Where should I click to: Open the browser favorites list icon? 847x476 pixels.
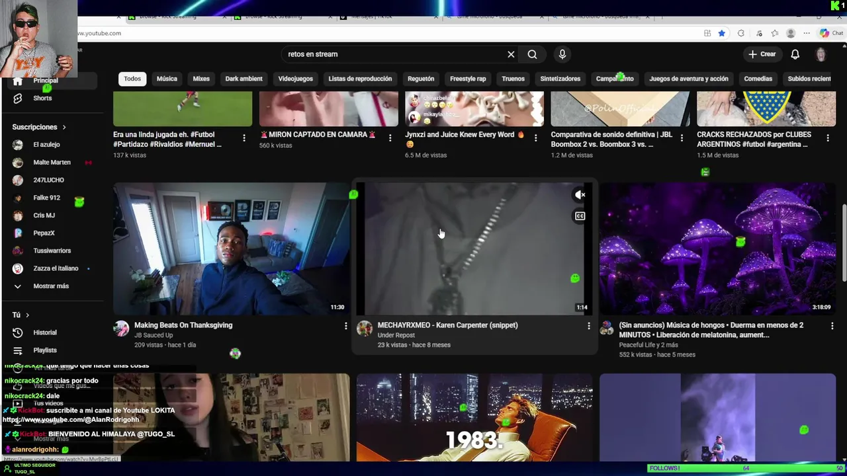[774, 33]
